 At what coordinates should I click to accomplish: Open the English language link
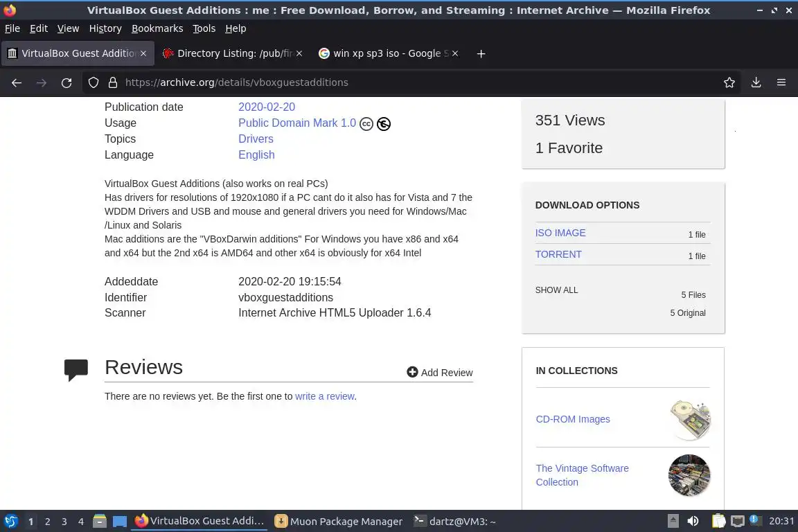pos(256,154)
